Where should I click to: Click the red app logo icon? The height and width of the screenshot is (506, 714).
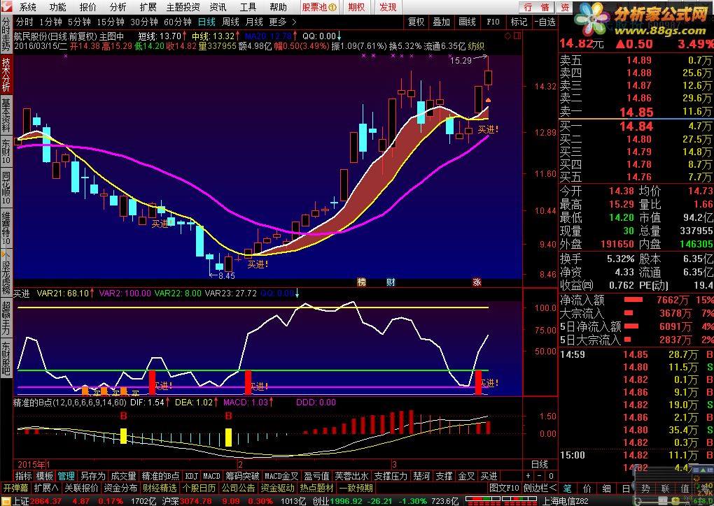[7, 7]
